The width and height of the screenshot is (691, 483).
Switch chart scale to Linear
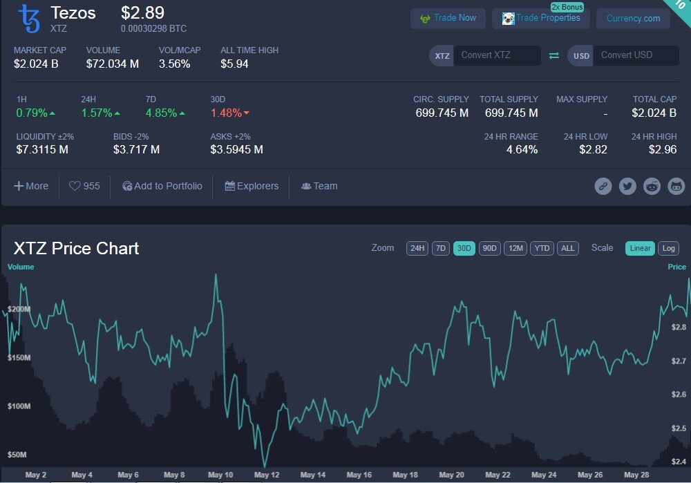640,248
